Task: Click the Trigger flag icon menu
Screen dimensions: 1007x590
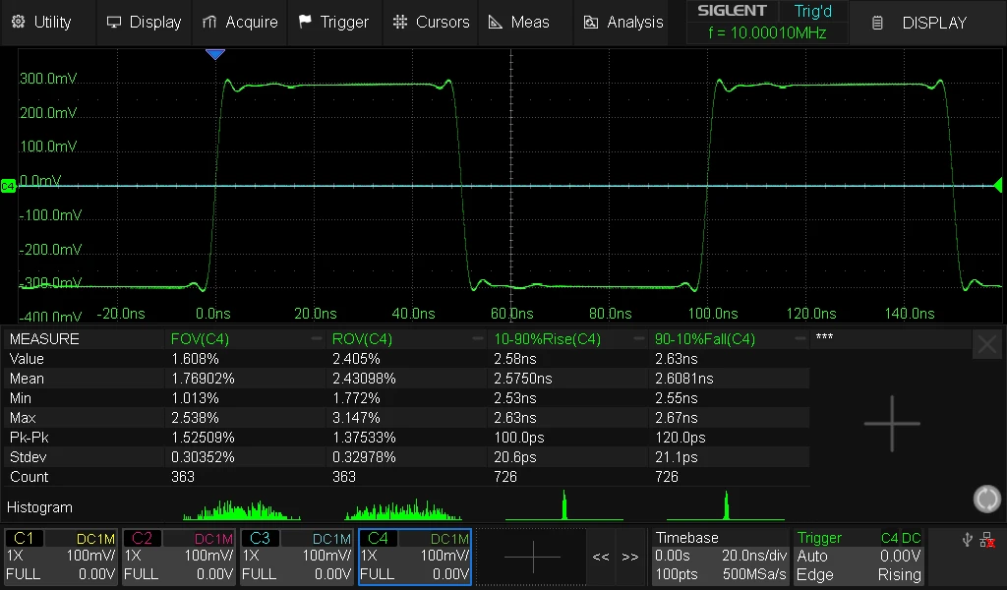Action: tap(334, 22)
